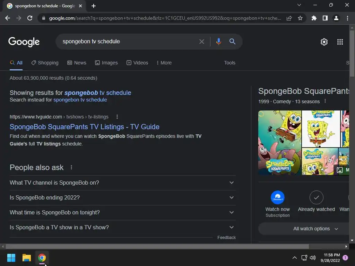
Task: Open SpongeBob SquarePants TV Listings result
Action: pyautogui.click(x=85, y=127)
